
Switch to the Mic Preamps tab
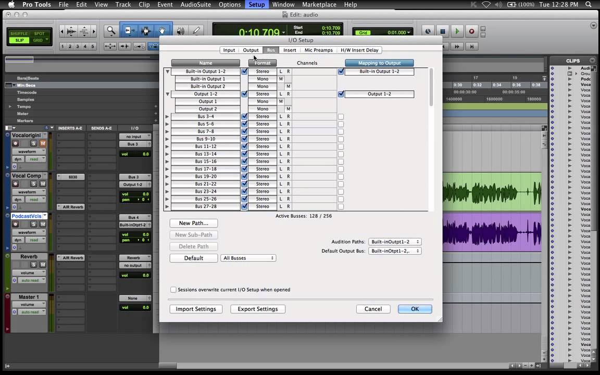click(x=318, y=50)
